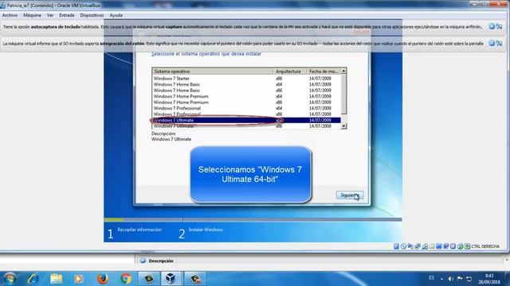The width and height of the screenshot is (510, 286).
Task: Select Windows 7 Home Basic x86 row
Action: [246, 91]
